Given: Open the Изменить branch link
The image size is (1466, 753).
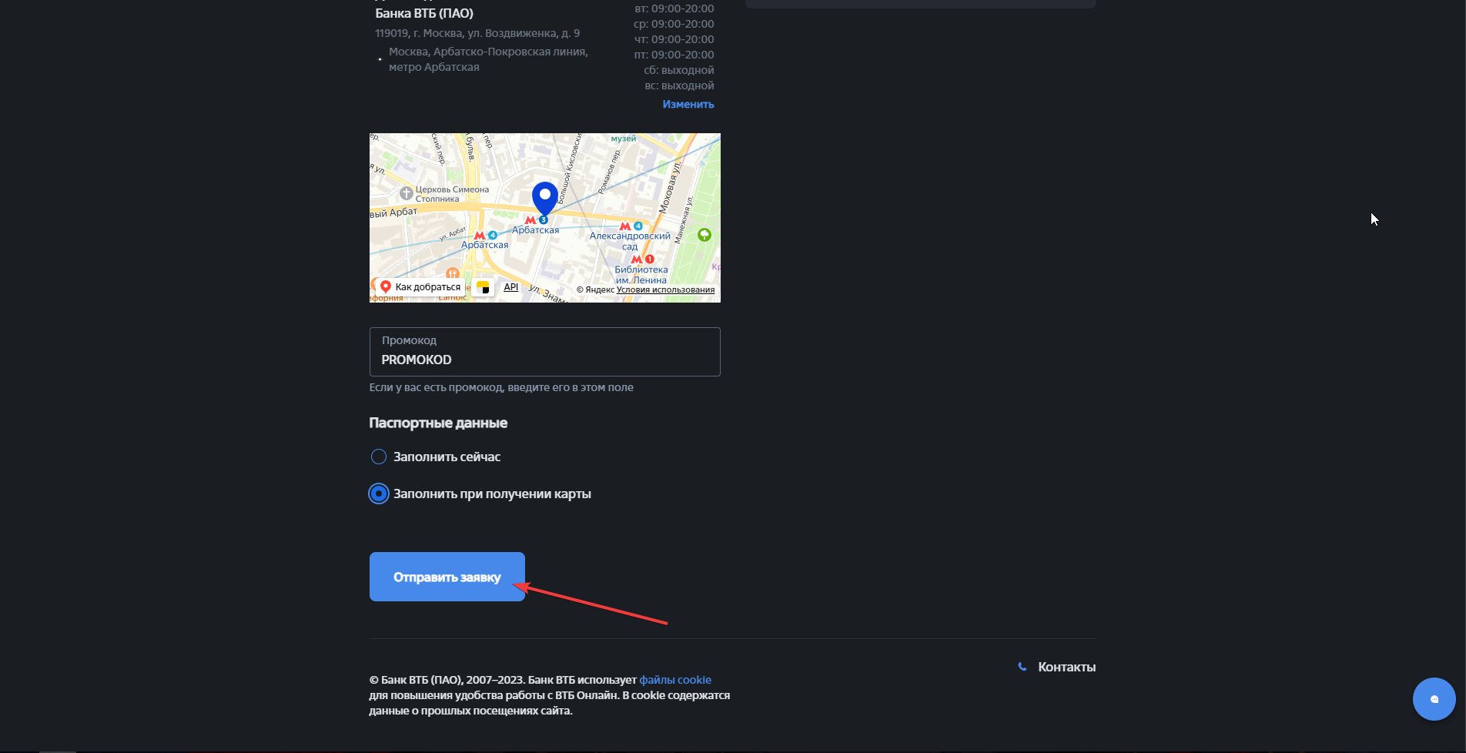Looking at the screenshot, I should (x=688, y=104).
